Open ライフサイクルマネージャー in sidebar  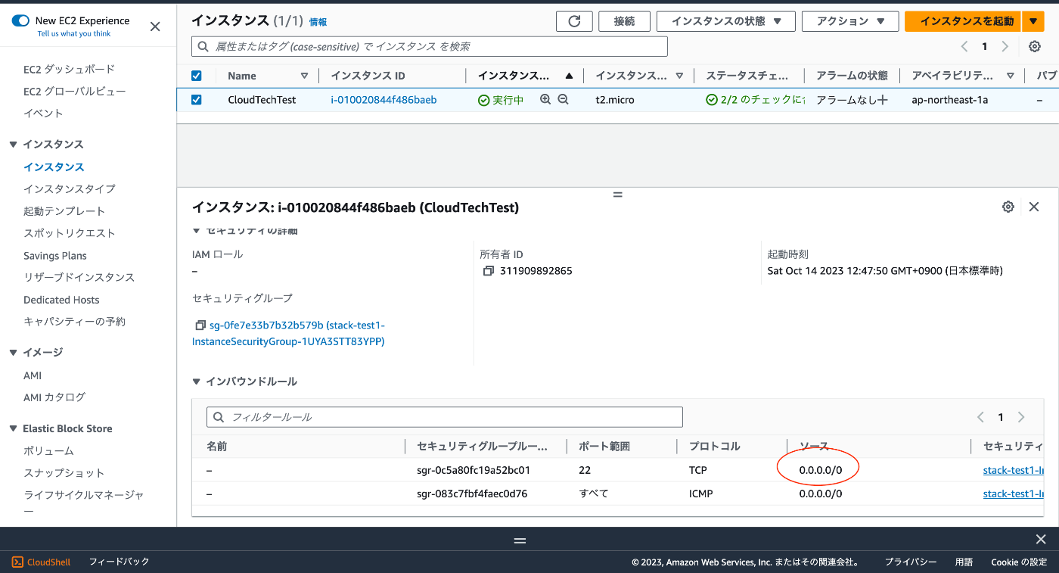tap(84, 502)
